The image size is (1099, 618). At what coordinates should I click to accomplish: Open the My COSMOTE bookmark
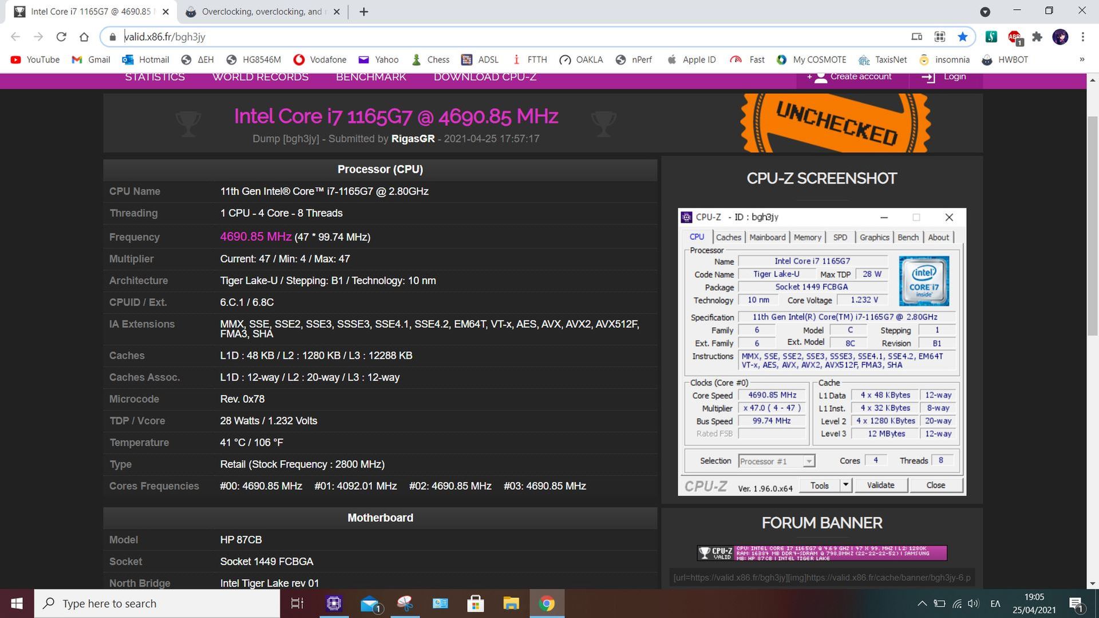(x=811, y=60)
